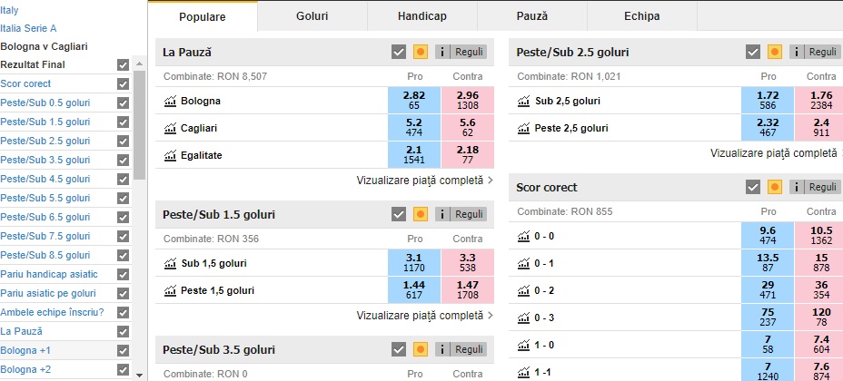
Task: Click the sidebar scroll down arrow
Action: click(x=139, y=375)
